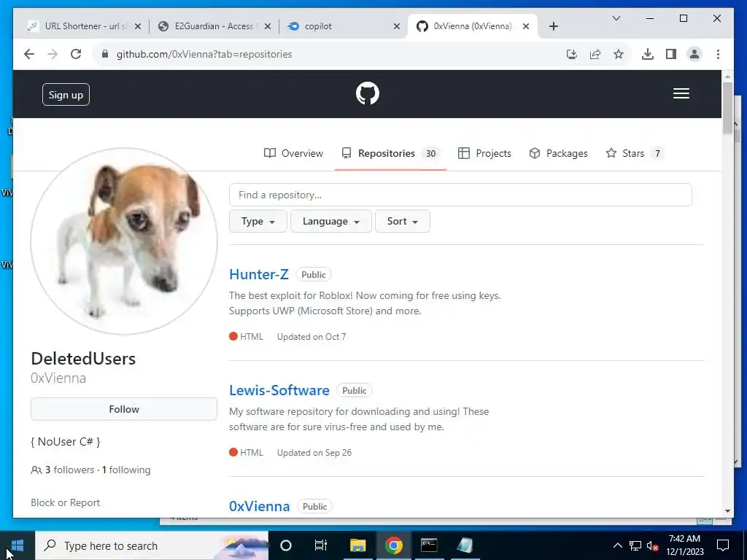
Task: Open the Stars tab
Action: [x=635, y=153]
